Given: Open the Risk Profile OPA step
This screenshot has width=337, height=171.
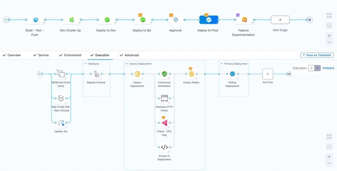Looking at the screenshot, I should 61,98.
